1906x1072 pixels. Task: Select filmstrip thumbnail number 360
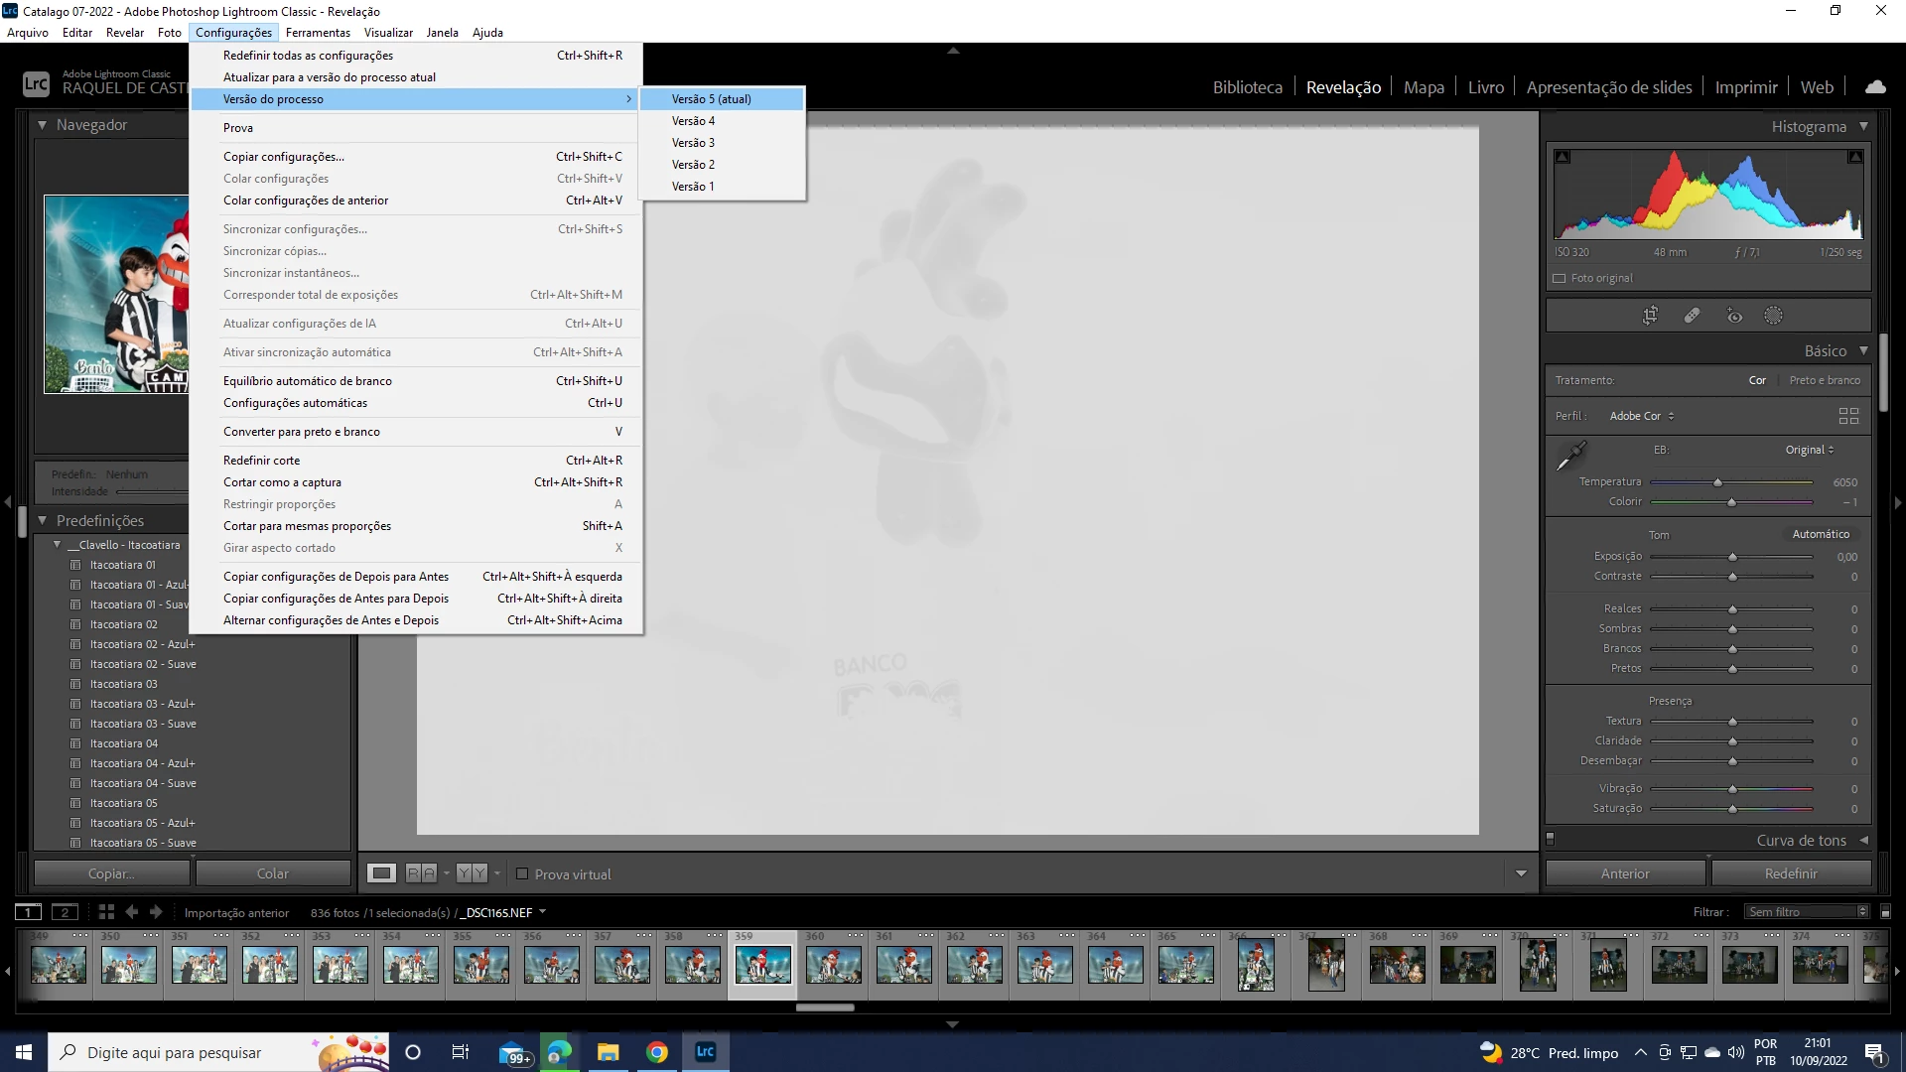pyautogui.click(x=834, y=964)
